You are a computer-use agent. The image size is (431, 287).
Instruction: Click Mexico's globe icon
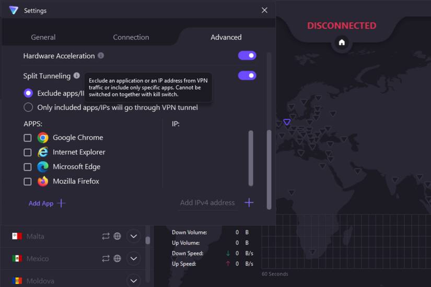(118, 258)
